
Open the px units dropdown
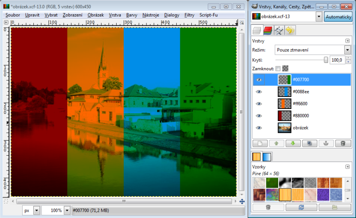tap(36, 210)
